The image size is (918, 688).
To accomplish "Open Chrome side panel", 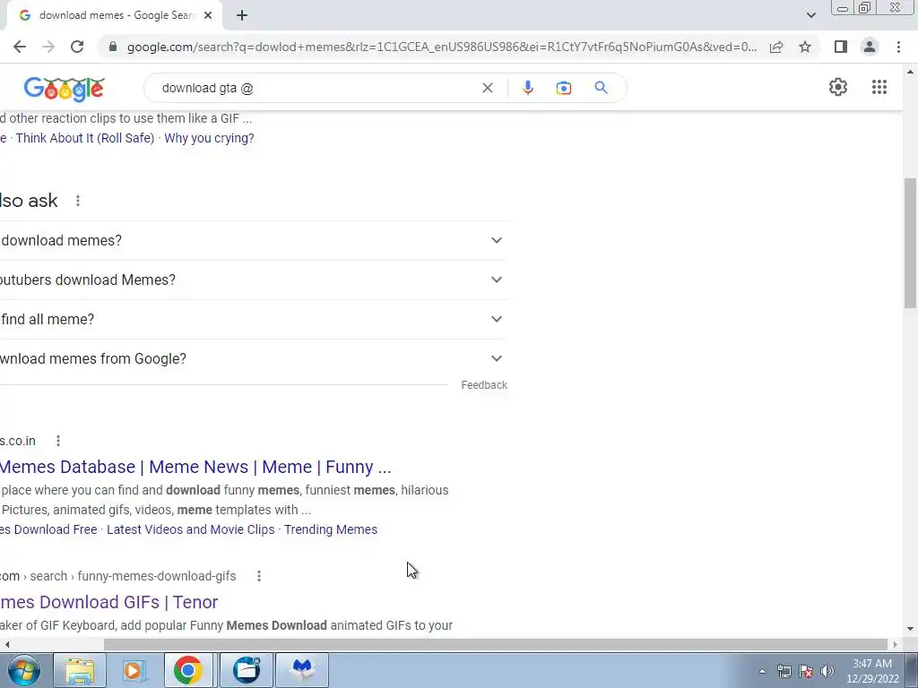I will pos(841,47).
